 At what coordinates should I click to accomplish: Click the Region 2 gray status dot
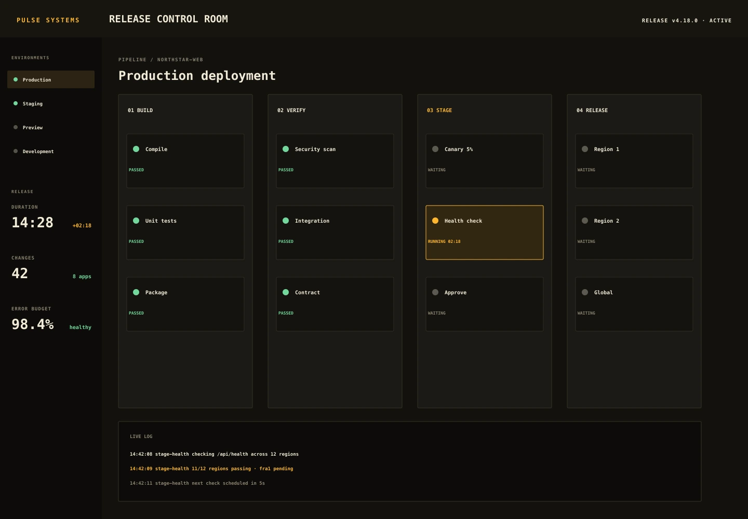[x=585, y=221]
